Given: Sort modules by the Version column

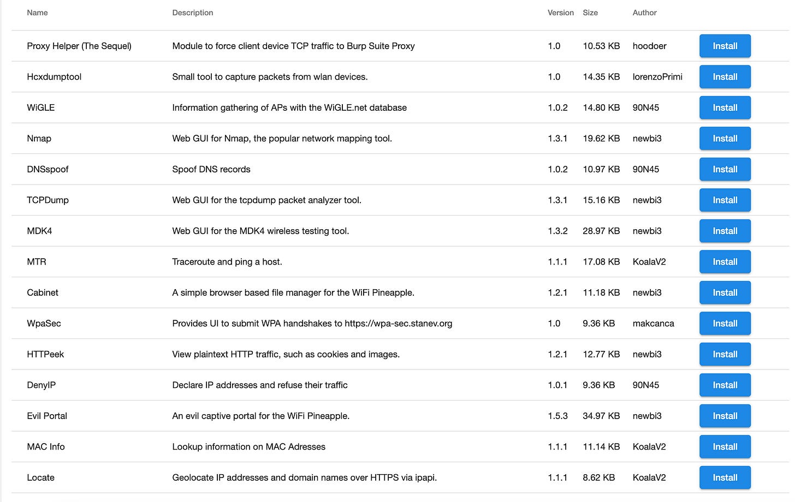Looking at the screenshot, I should coord(560,13).
